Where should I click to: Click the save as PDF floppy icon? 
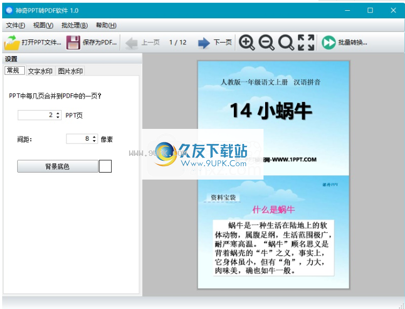73,43
